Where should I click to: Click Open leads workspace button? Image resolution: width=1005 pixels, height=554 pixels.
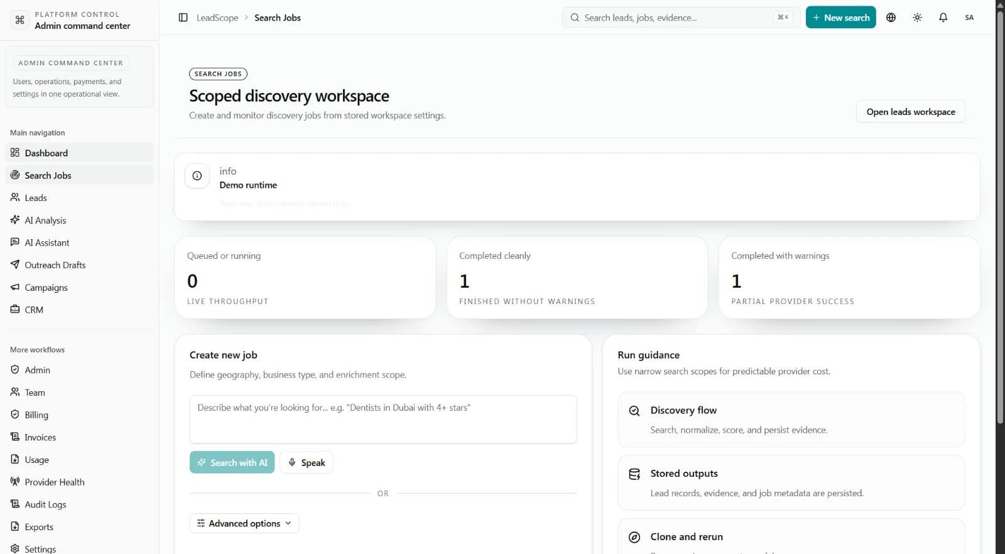[x=911, y=112]
